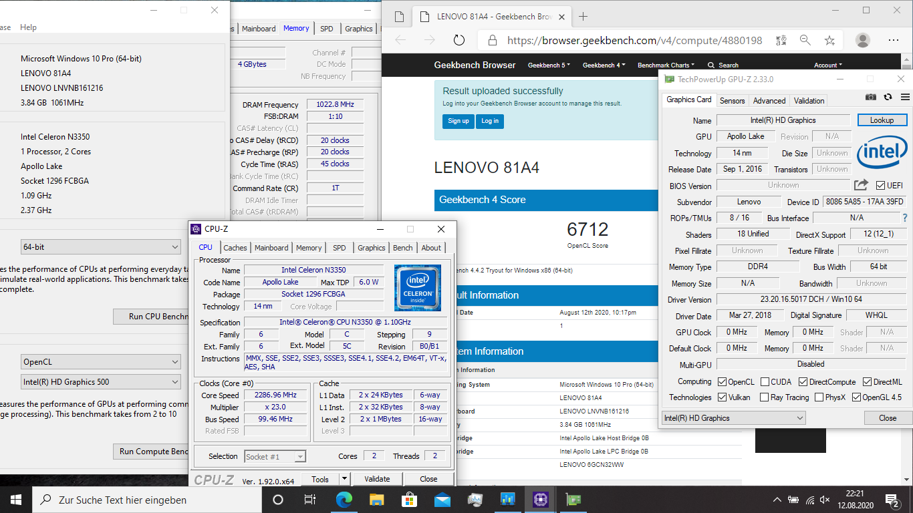Click the address bar zoom magnifier icon
The image size is (913, 513).
[x=805, y=40]
